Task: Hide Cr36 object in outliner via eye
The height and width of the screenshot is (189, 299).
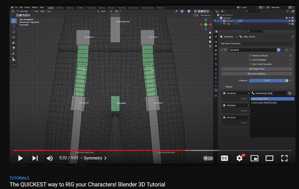Action: [x=289, y=24]
